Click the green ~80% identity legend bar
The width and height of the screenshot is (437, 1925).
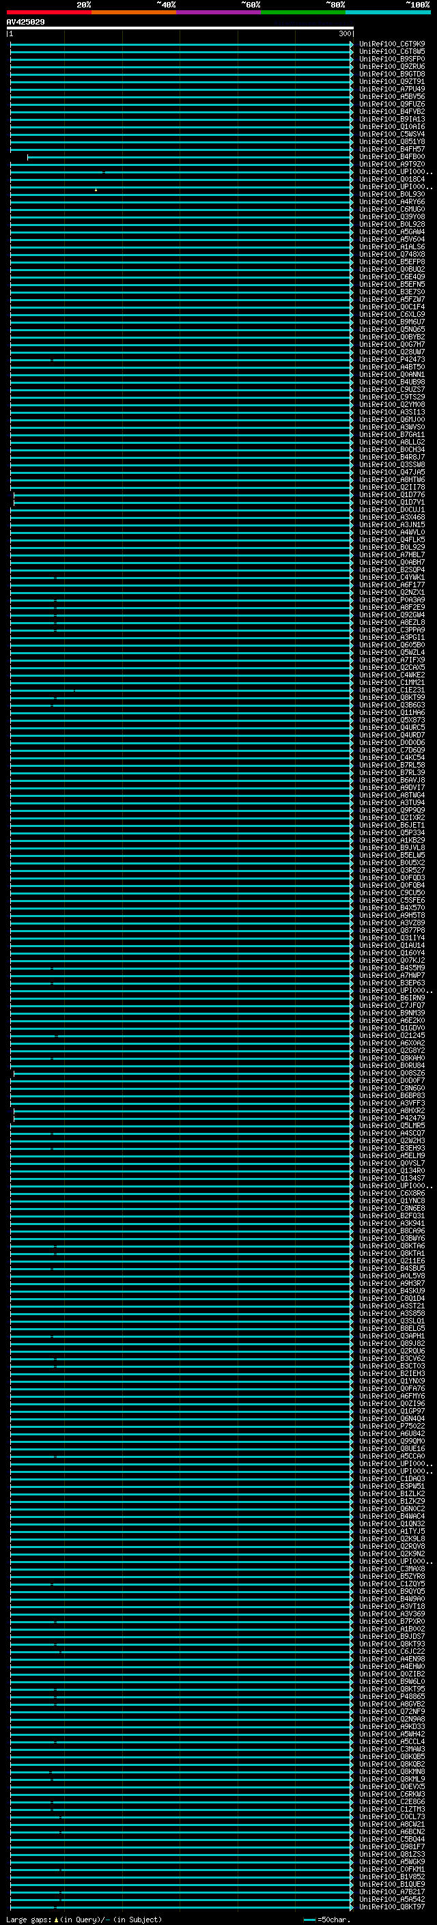point(303,13)
